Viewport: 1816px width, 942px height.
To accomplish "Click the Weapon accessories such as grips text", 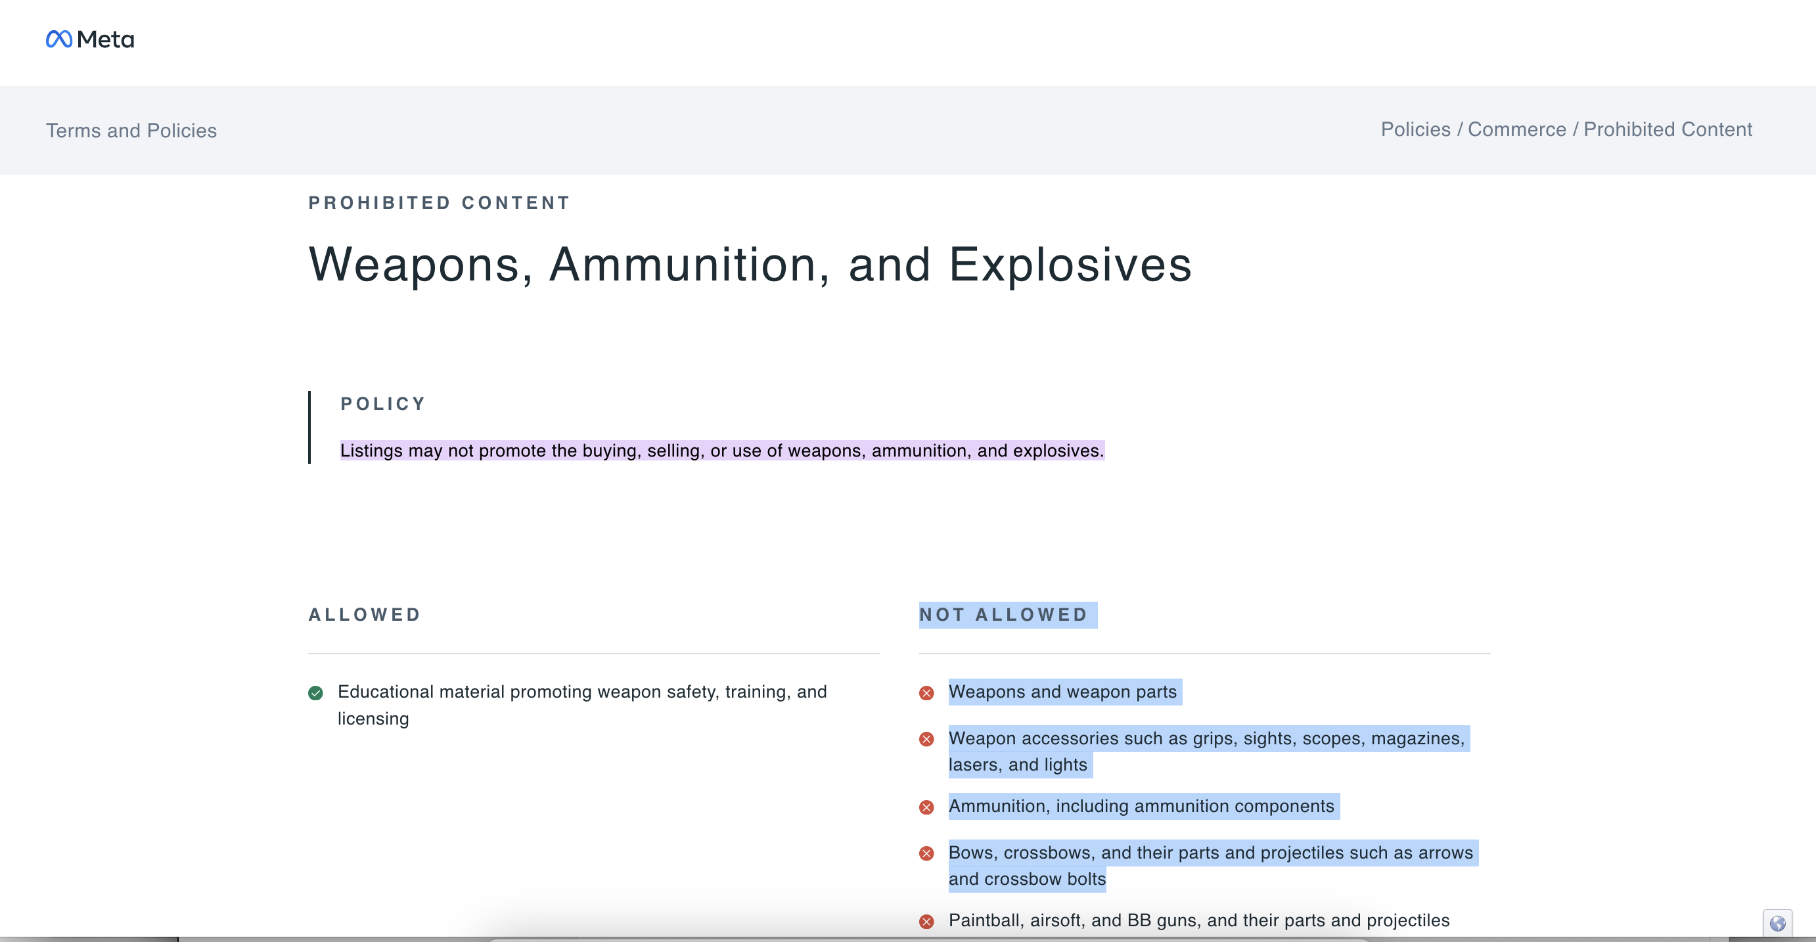I will point(1208,751).
